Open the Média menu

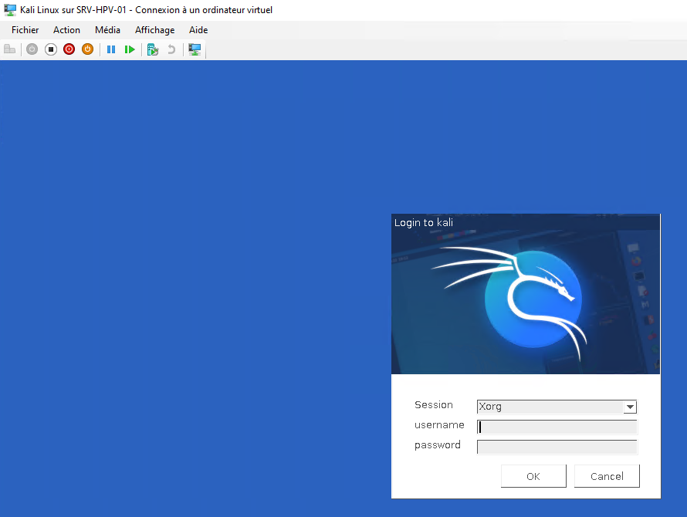click(107, 30)
